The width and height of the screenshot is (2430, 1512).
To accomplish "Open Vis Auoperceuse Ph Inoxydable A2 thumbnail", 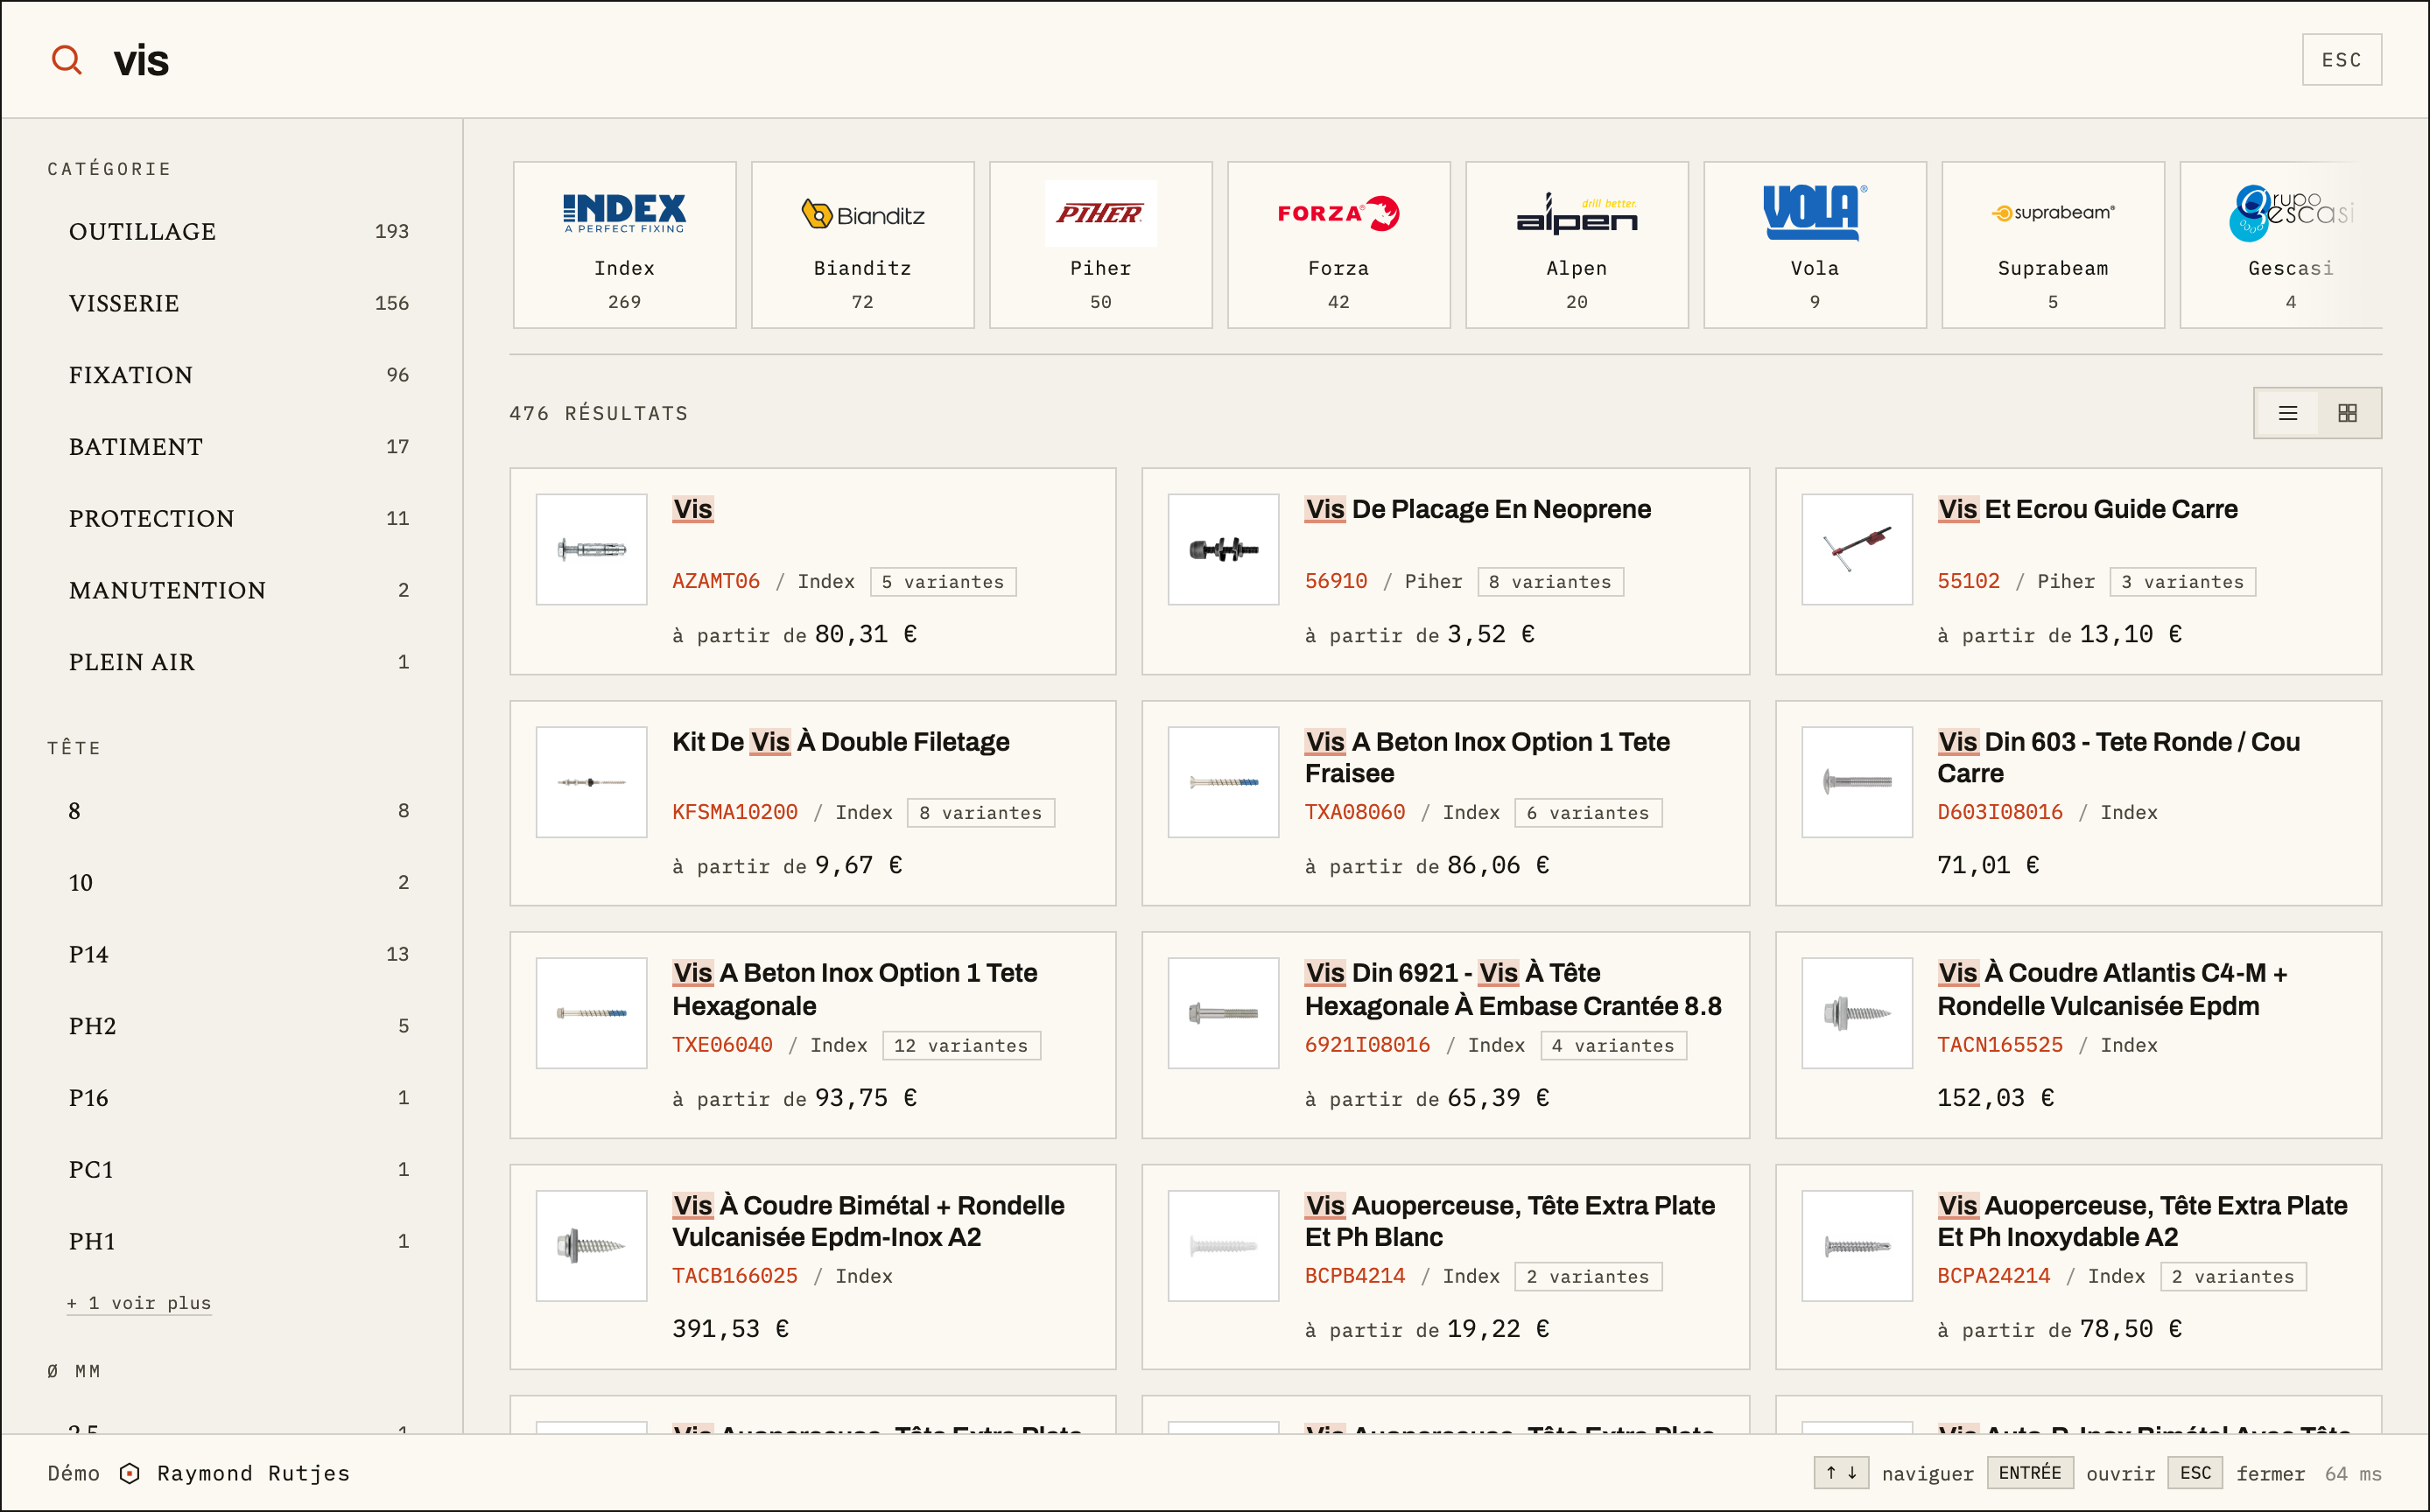I will click(x=1857, y=1246).
